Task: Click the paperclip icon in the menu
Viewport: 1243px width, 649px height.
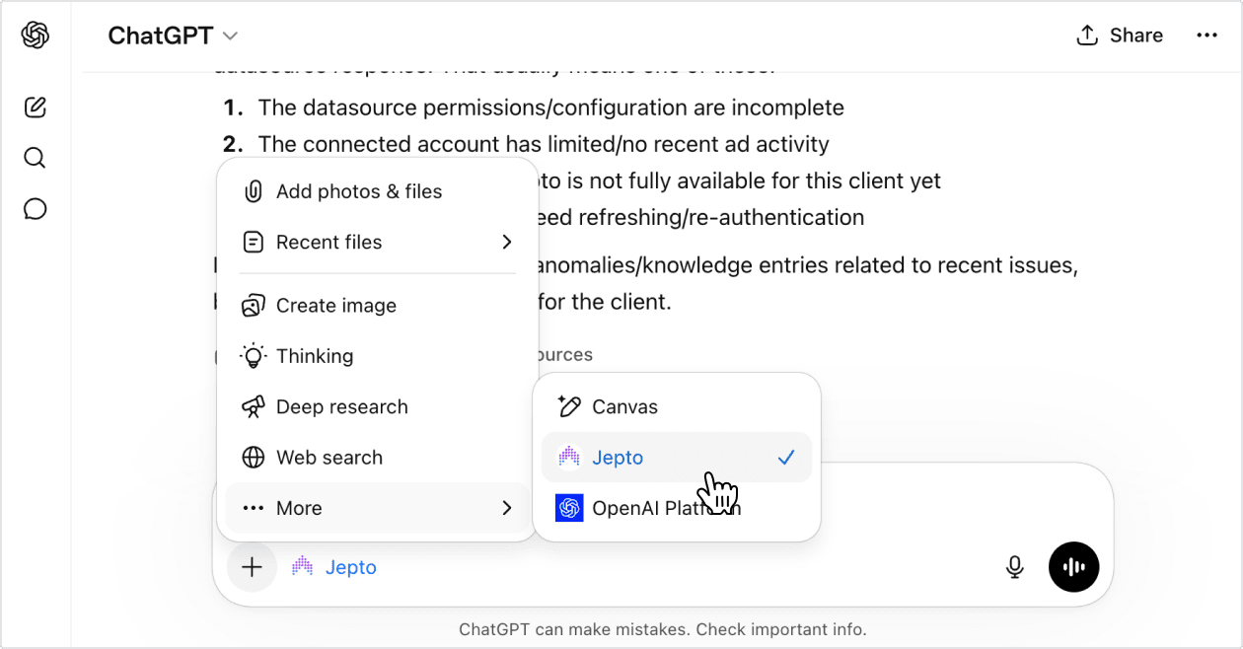Action: (254, 191)
